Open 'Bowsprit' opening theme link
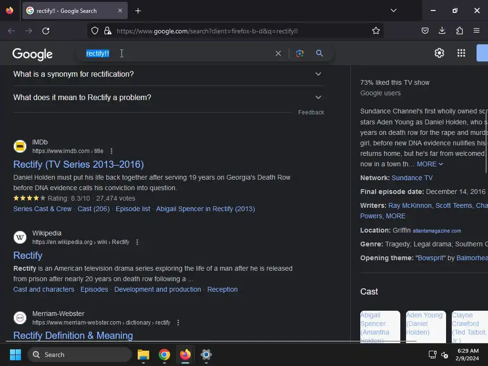The image size is (488, 366). pyautogui.click(x=431, y=258)
